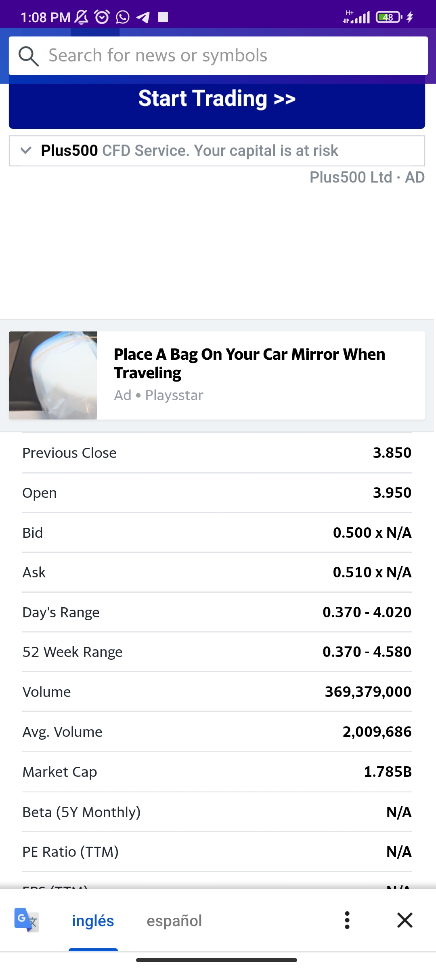Click the car mirror ad thumbnail

[x=53, y=375]
